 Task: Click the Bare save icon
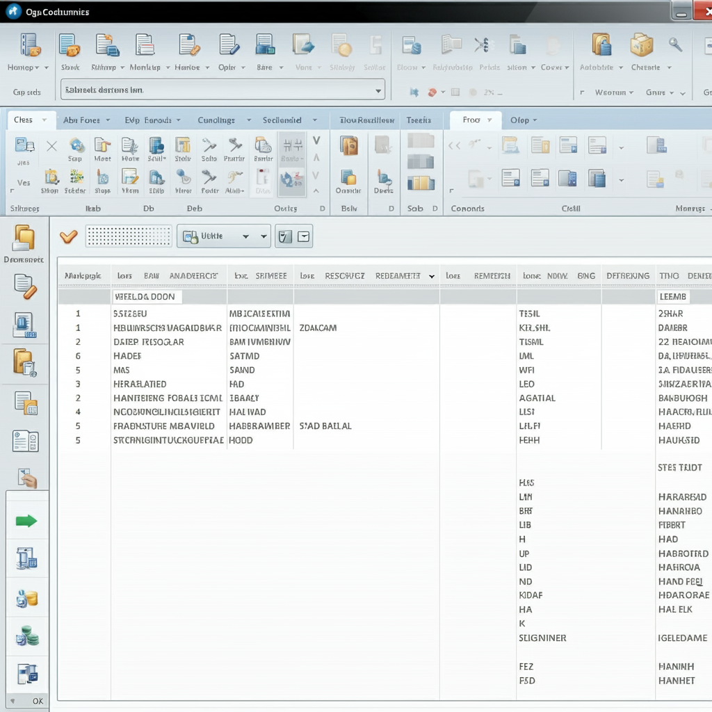click(x=265, y=45)
